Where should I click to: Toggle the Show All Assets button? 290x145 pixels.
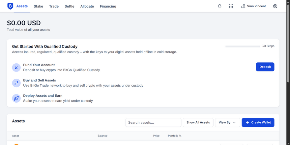coord(198,122)
